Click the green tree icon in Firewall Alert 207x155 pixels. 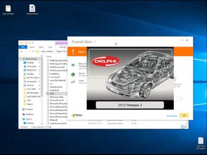pos(73,74)
